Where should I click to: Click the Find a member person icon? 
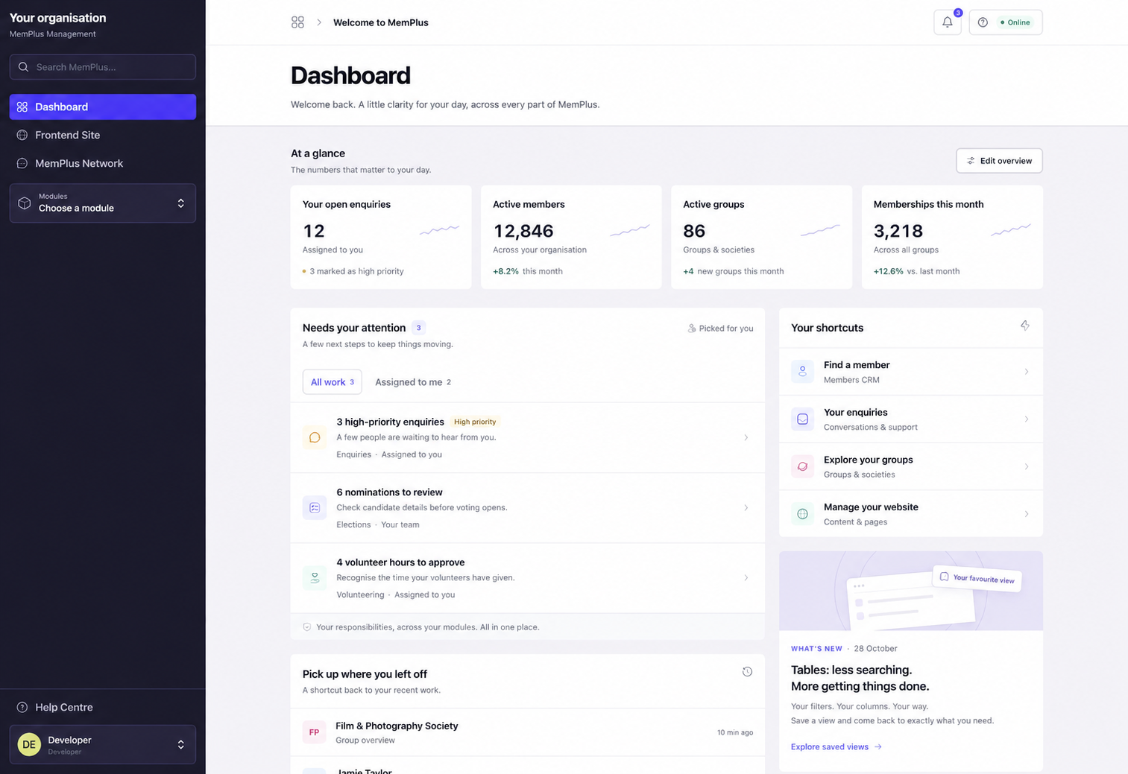[x=802, y=371]
